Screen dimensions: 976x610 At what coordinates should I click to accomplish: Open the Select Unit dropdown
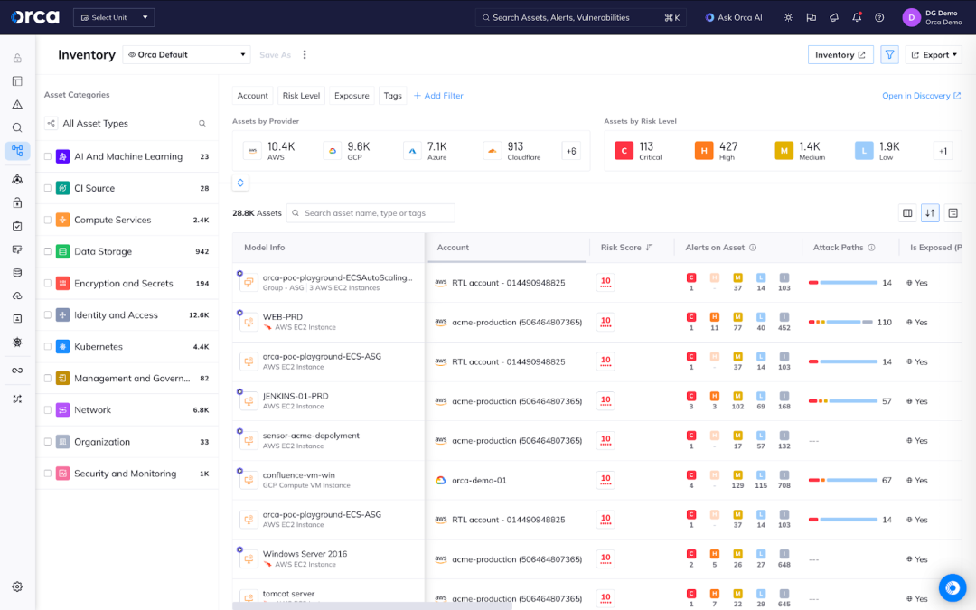point(114,17)
